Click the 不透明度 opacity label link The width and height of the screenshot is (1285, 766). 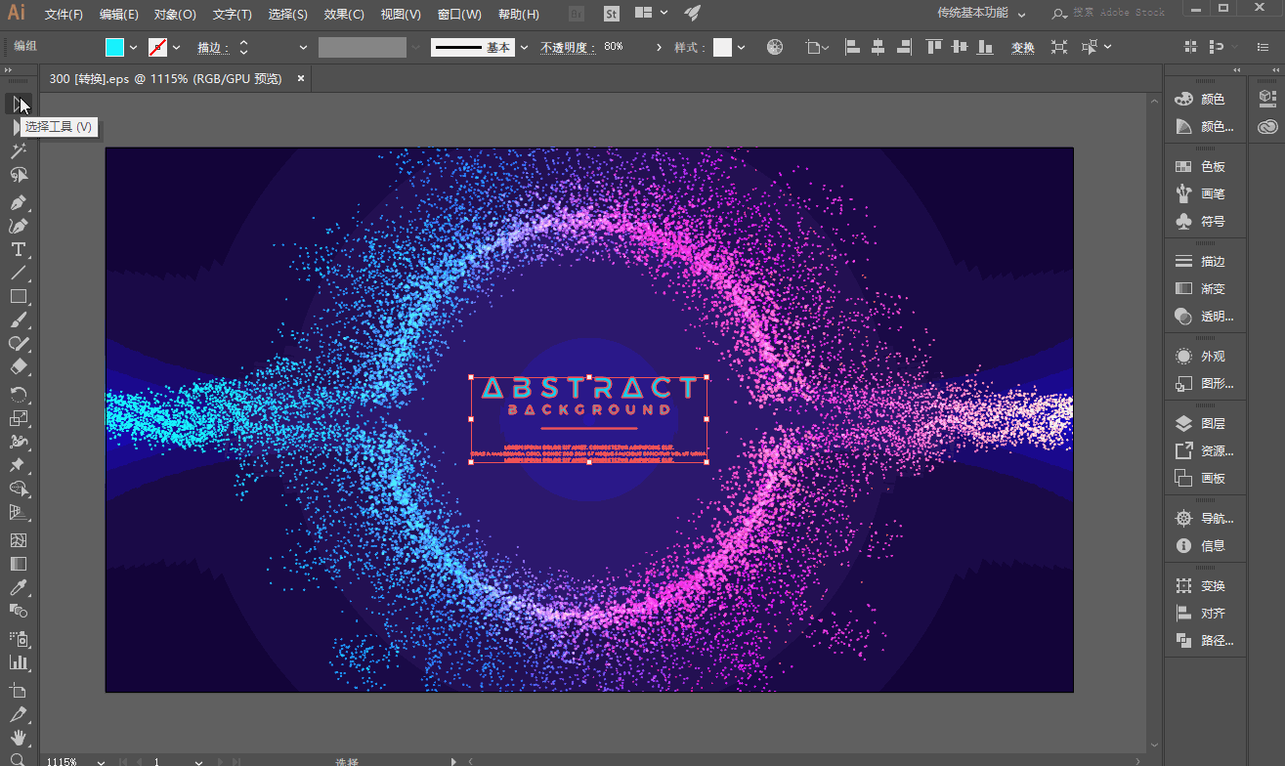(568, 47)
